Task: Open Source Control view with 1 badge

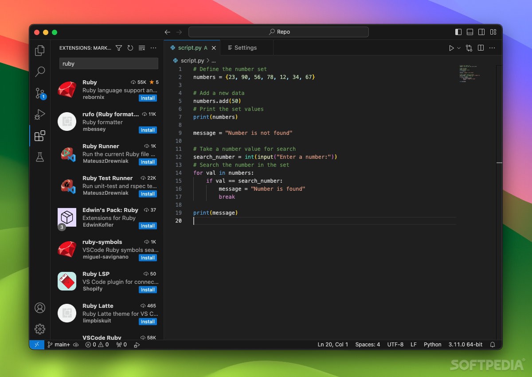Action: [x=40, y=93]
